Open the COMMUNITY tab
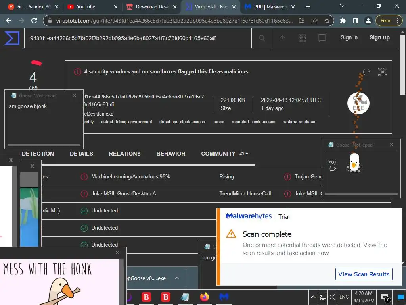This screenshot has width=406, height=305. click(218, 154)
